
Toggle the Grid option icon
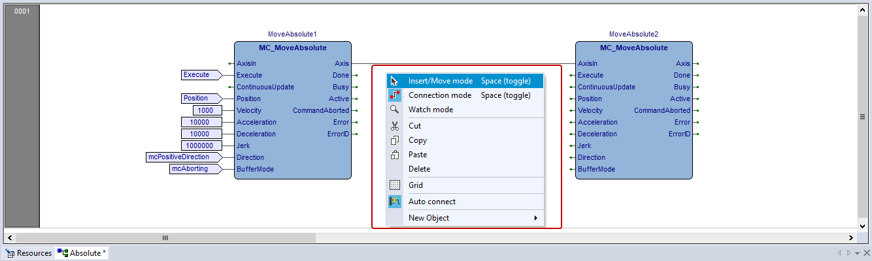pos(394,185)
